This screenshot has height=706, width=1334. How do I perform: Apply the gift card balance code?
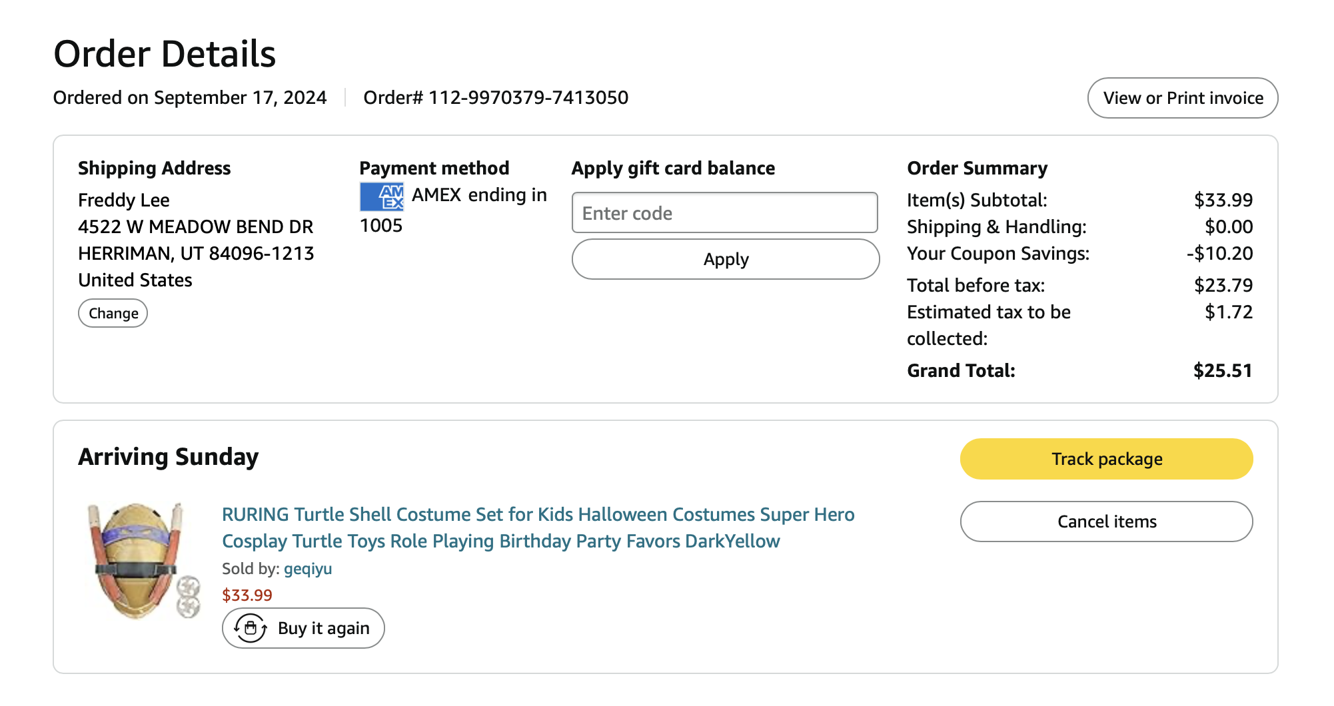[726, 259]
